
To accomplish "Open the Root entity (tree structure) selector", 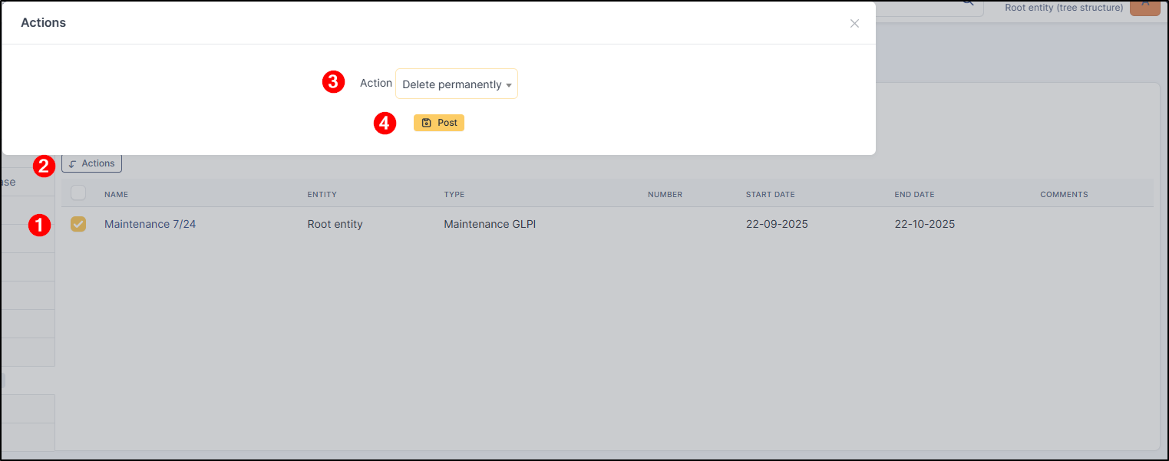I will [1064, 8].
